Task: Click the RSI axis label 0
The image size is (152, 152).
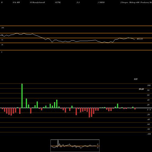Action: click(x=2, y=52)
